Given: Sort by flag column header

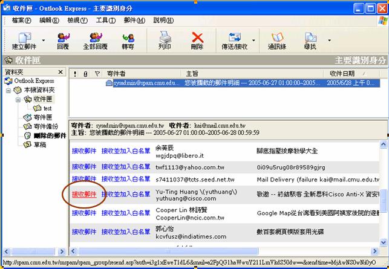Looking at the screenshot, I should click(x=97, y=74).
